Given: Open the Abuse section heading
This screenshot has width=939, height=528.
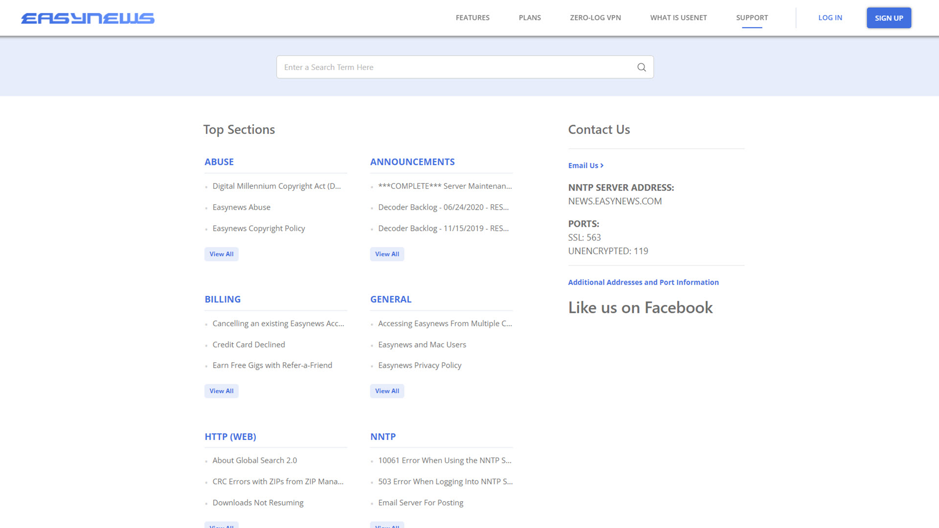Looking at the screenshot, I should point(219,162).
